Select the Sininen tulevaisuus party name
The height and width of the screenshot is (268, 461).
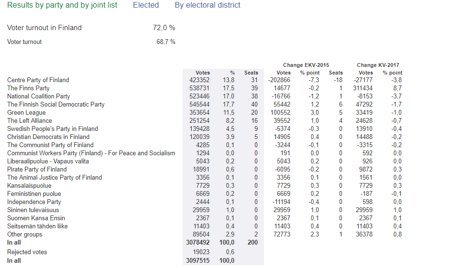pos(33,210)
